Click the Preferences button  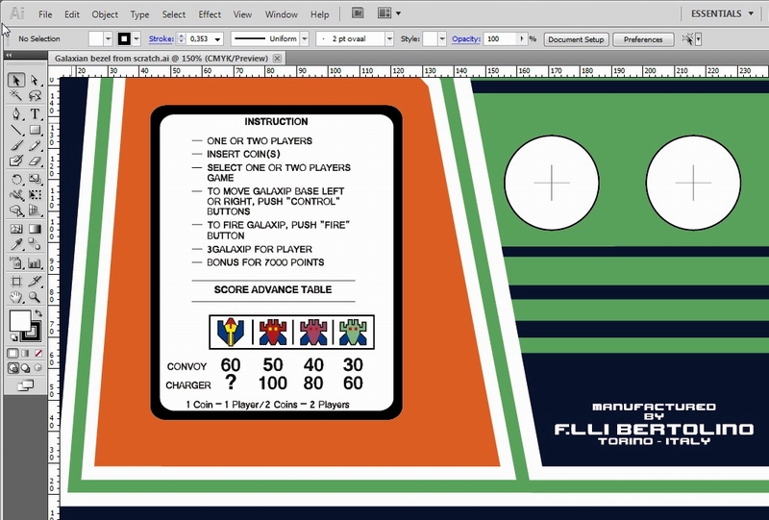point(643,39)
